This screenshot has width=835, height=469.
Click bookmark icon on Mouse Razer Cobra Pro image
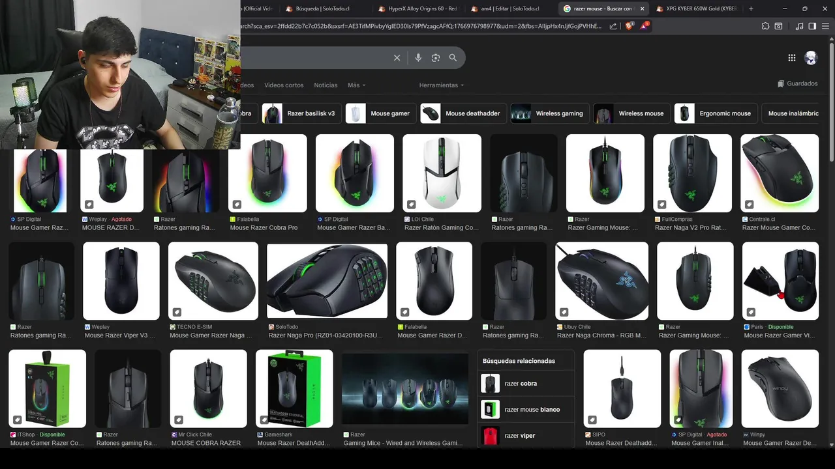tap(237, 204)
